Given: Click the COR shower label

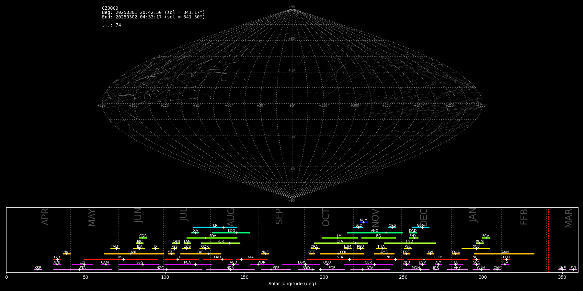Looking at the screenshot, I should (143, 236).
